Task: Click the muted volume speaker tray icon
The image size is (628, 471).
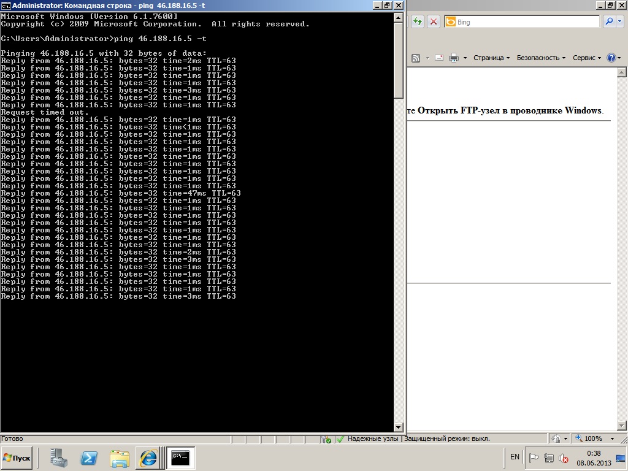Action: 563,458
